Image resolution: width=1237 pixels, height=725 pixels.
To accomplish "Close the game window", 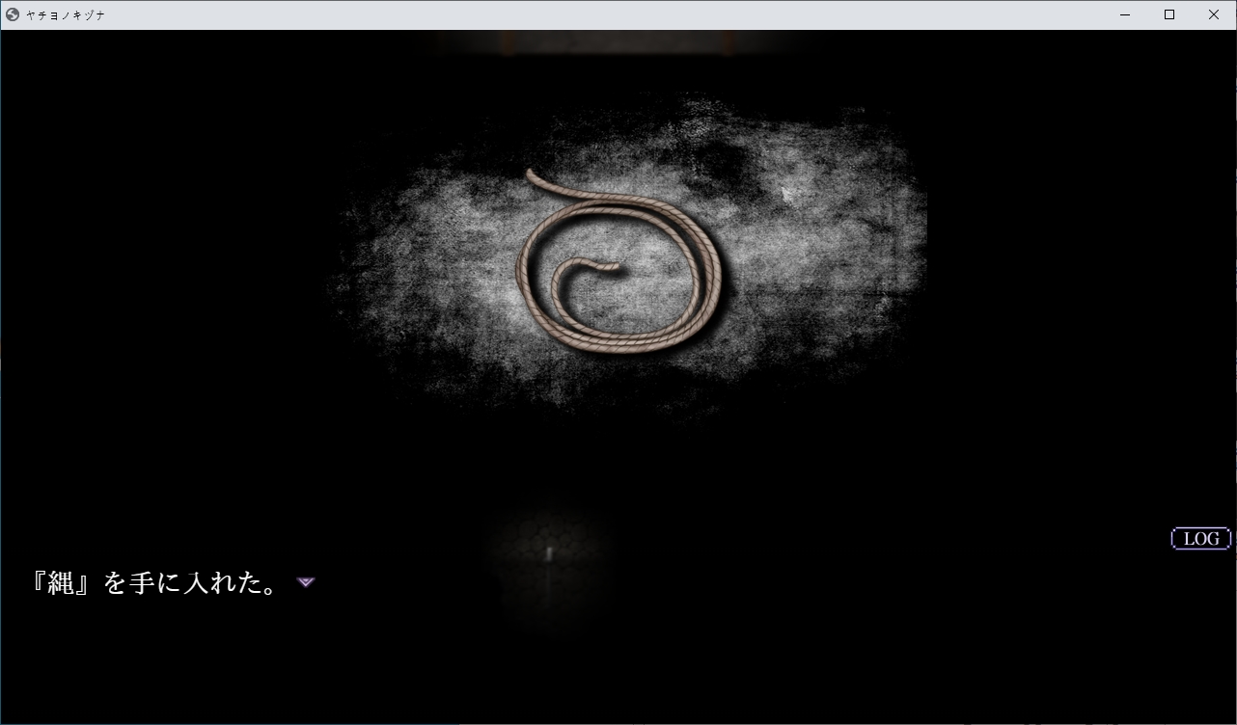I will pos(1214,14).
